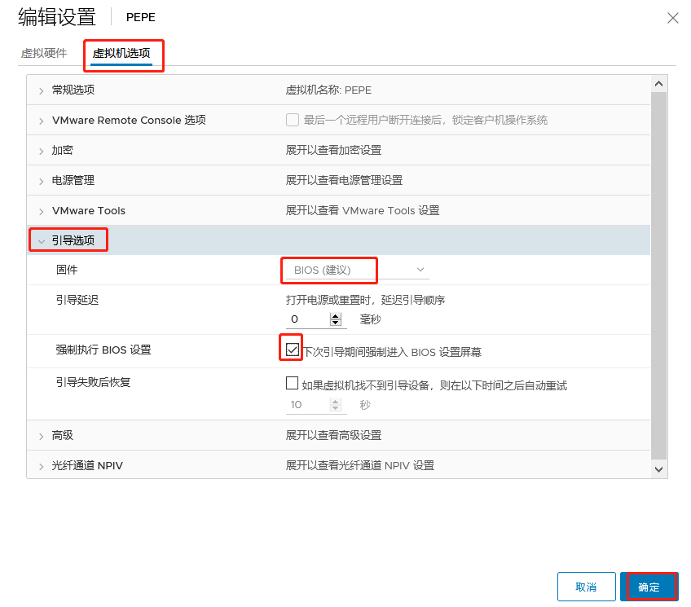Close the 编辑设置 dialog with the X icon

(672, 18)
